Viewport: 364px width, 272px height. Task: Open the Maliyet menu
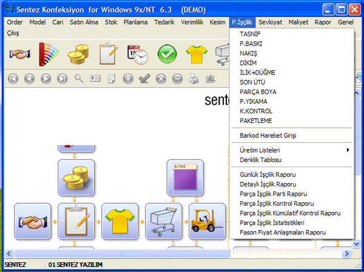click(298, 22)
